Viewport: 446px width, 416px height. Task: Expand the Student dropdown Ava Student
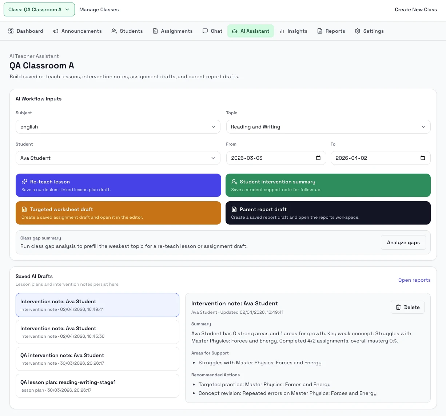[118, 158]
